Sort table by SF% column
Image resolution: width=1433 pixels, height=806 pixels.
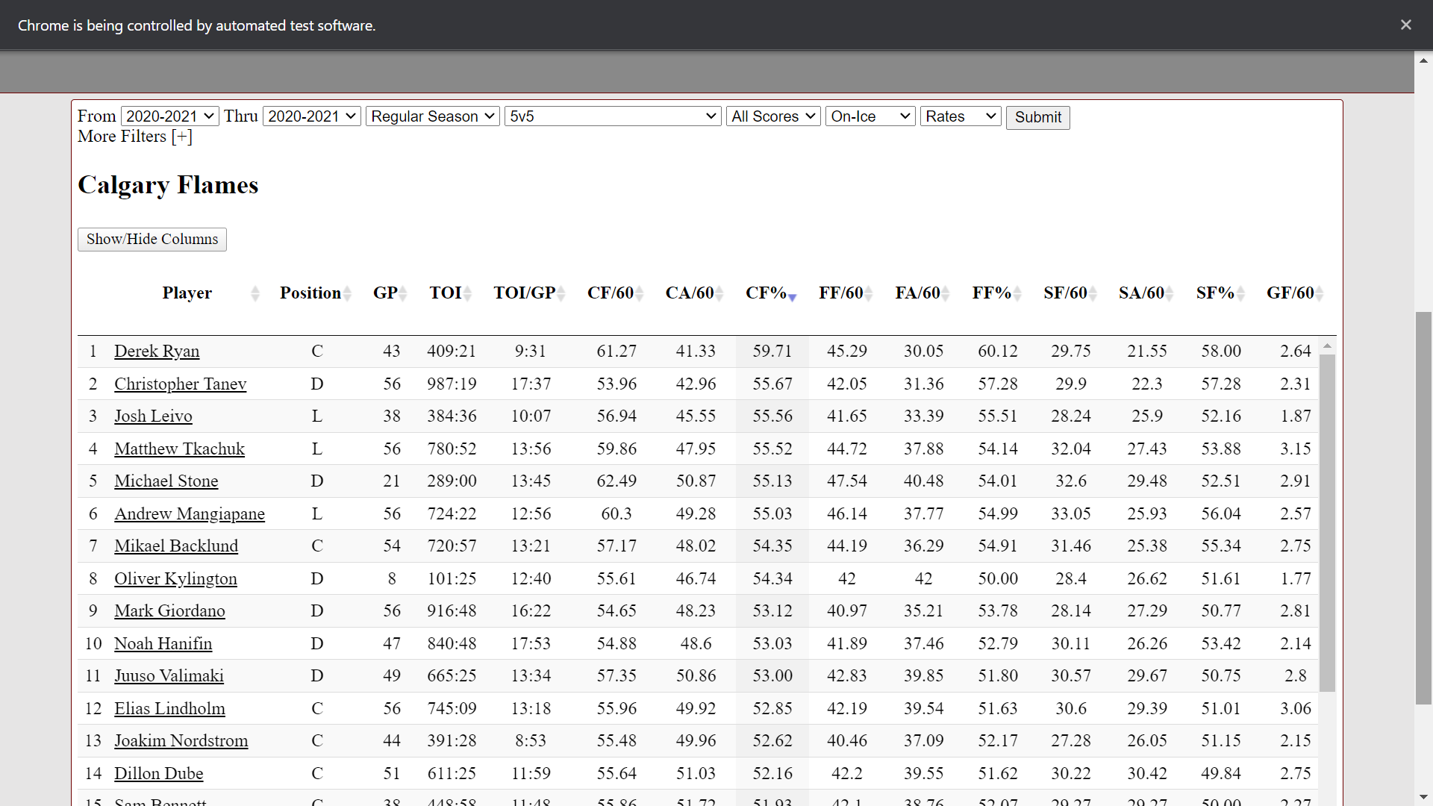[1216, 293]
